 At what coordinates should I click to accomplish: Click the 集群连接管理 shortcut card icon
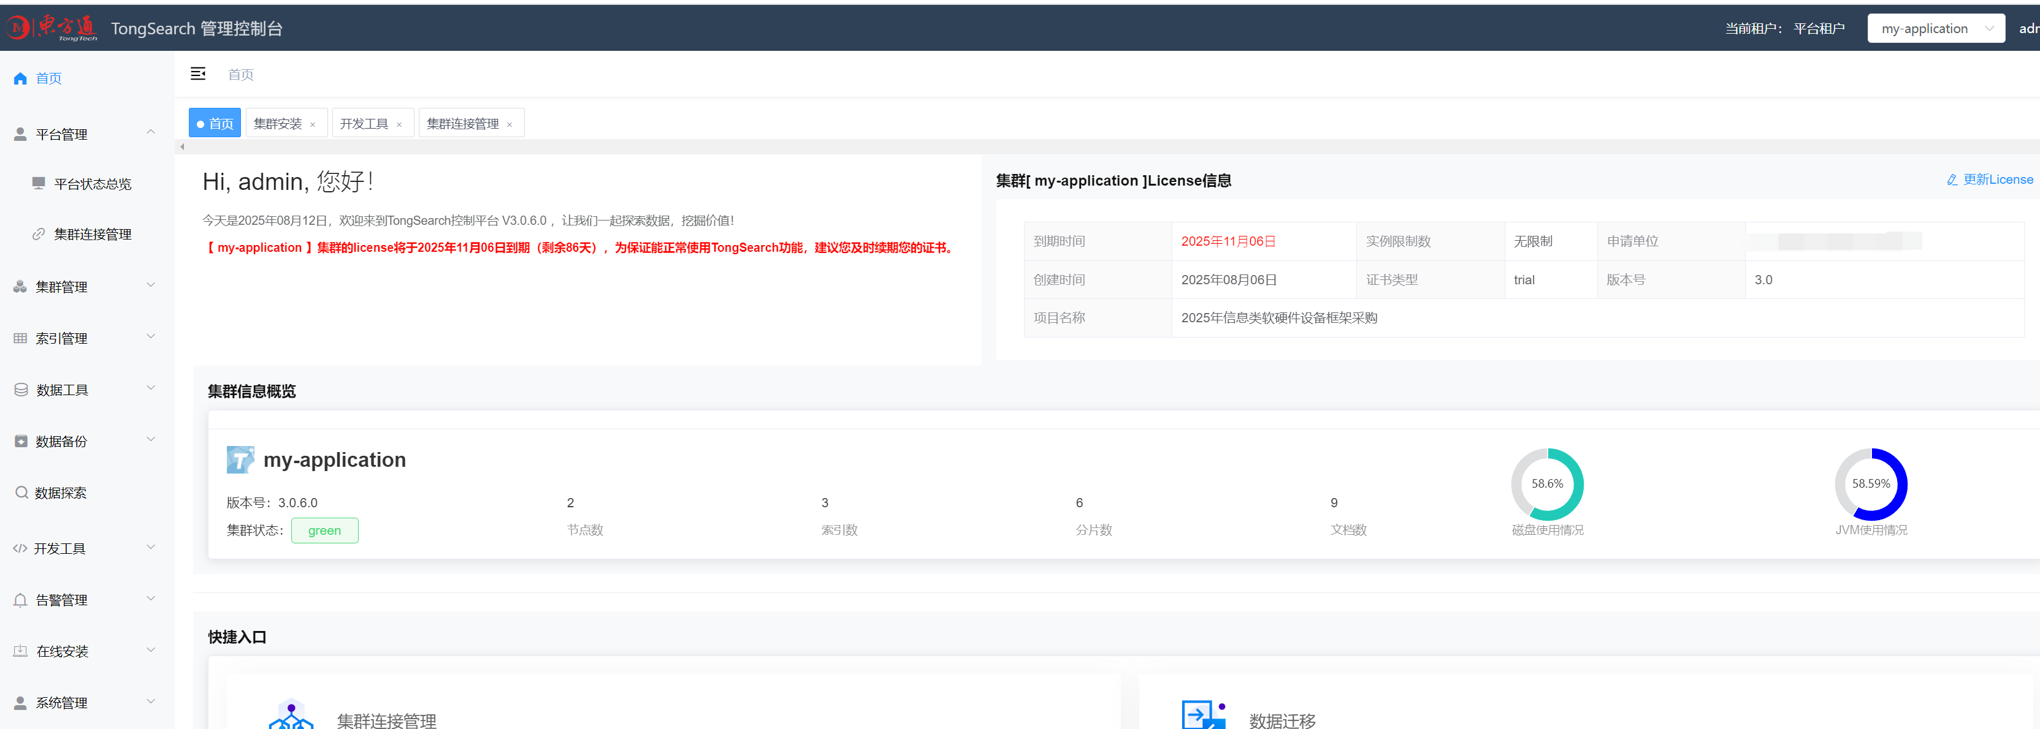tap(291, 715)
